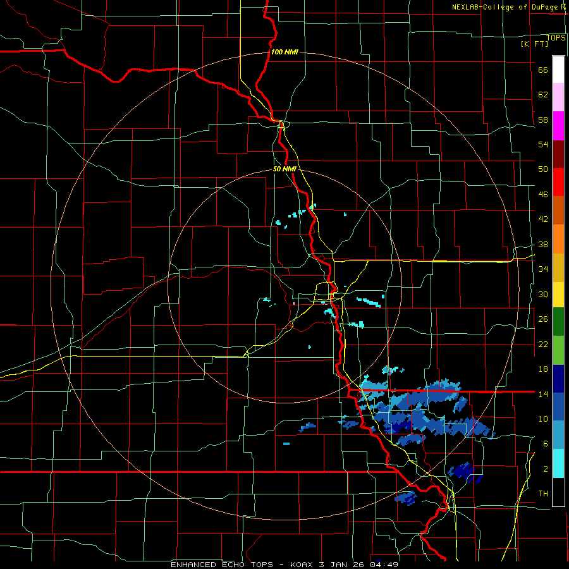
Task: Click the cyan legend swatch
Action: tap(558, 463)
